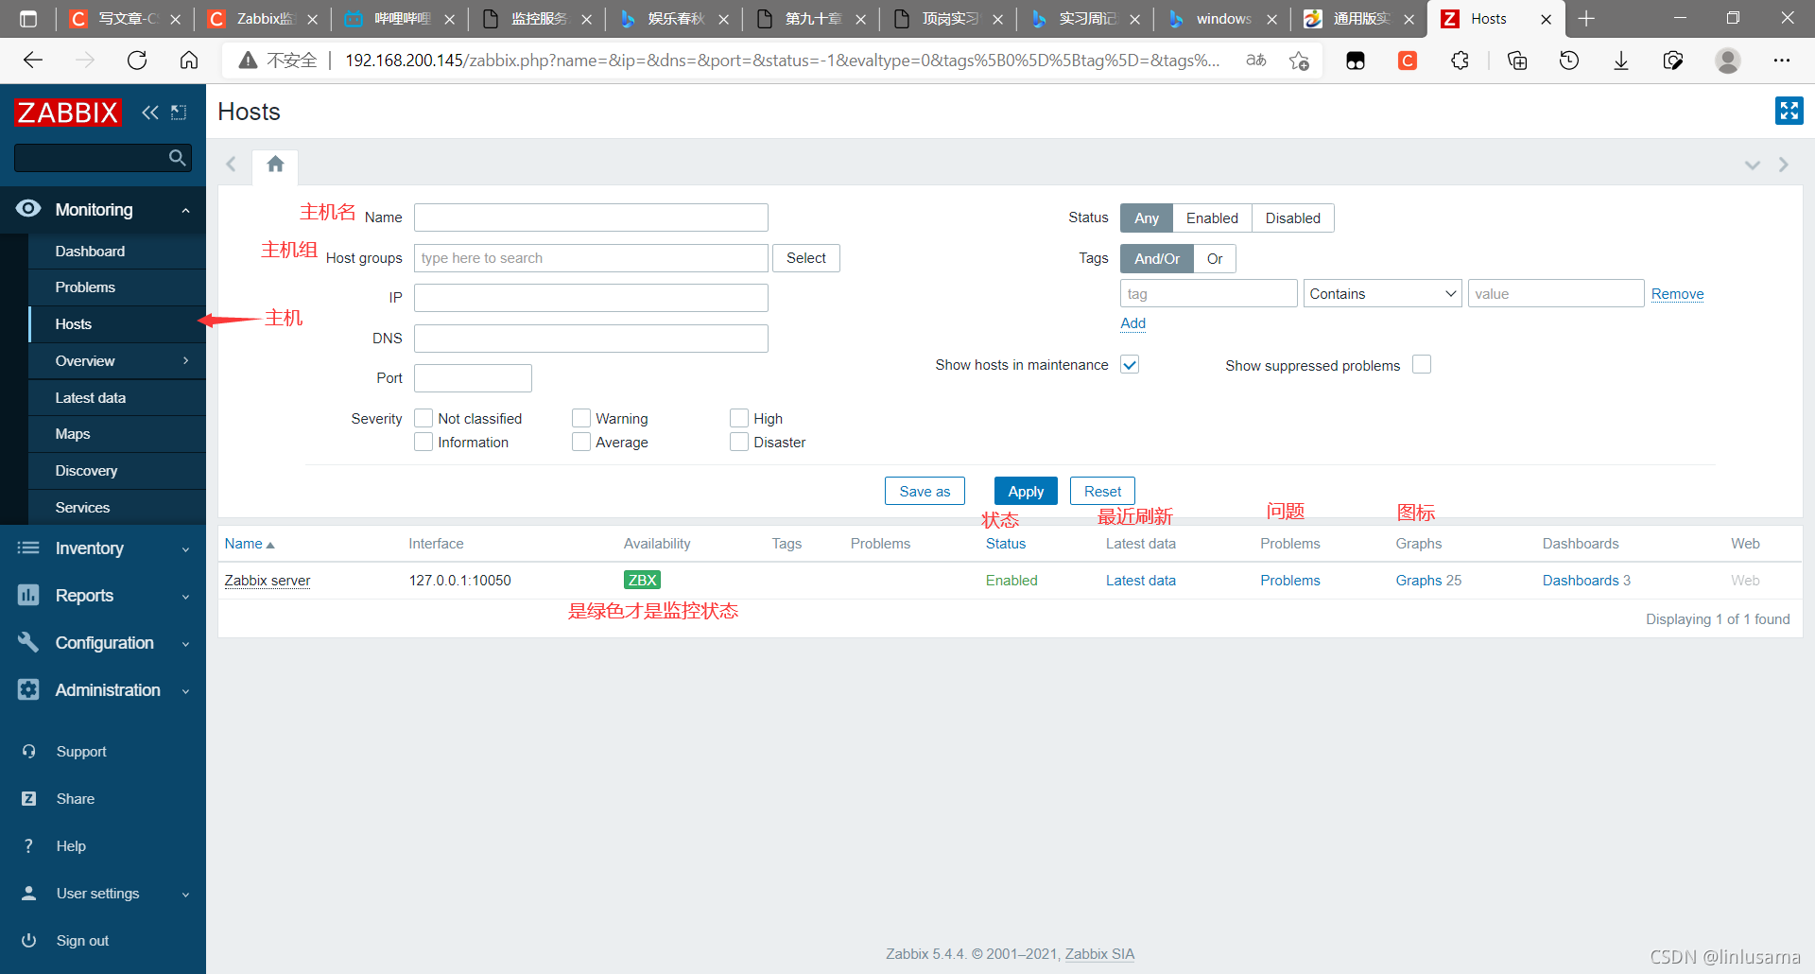Screen dimensions: 1815x974
Task: Enable Show suppressed problems checkbox
Action: 1422,365
